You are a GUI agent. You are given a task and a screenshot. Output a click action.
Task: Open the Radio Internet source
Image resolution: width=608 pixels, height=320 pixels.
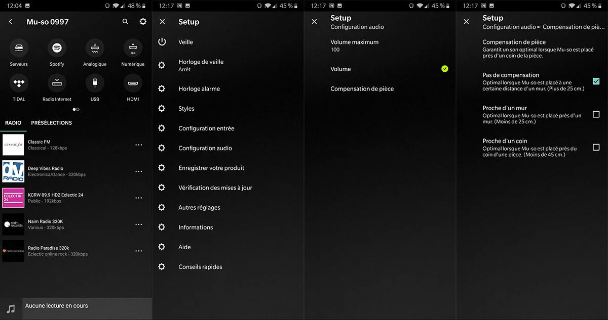57,83
